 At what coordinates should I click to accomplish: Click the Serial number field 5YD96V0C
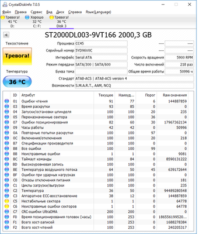(x=101, y=50)
